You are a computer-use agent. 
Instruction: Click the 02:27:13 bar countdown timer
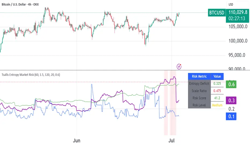(x=237, y=18)
